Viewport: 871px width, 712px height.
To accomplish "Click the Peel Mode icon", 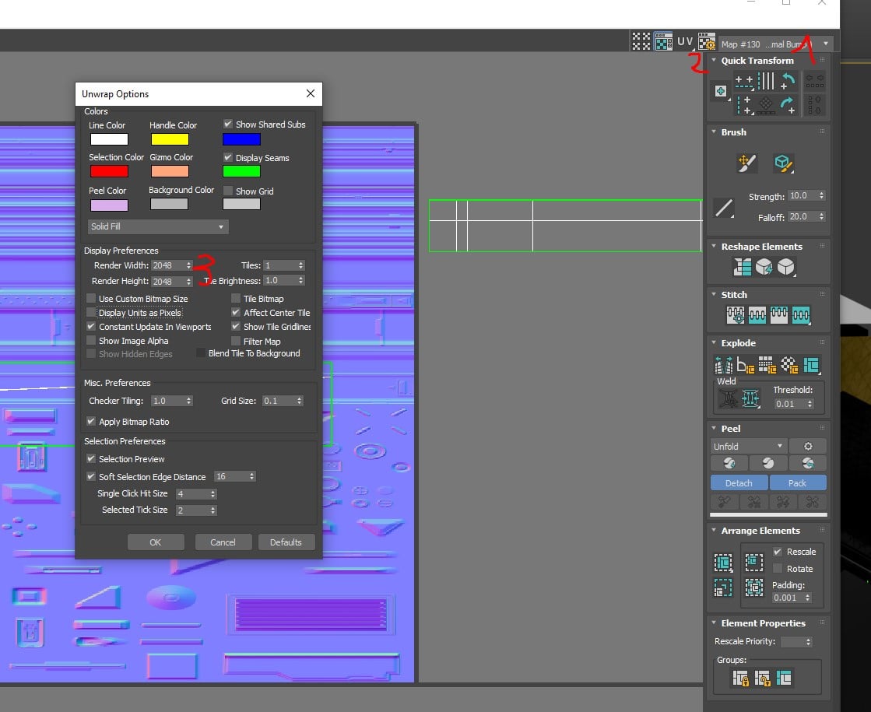I will click(767, 463).
